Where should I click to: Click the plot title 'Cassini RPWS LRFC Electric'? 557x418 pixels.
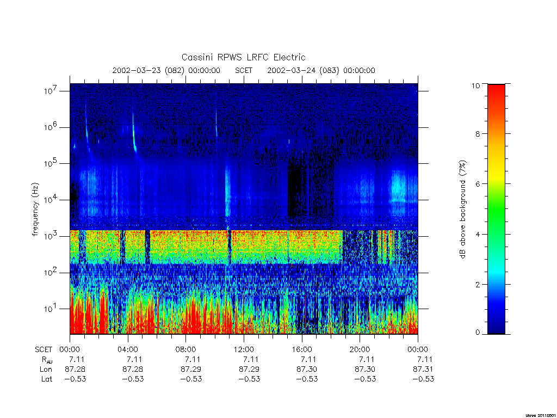(243, 57)
